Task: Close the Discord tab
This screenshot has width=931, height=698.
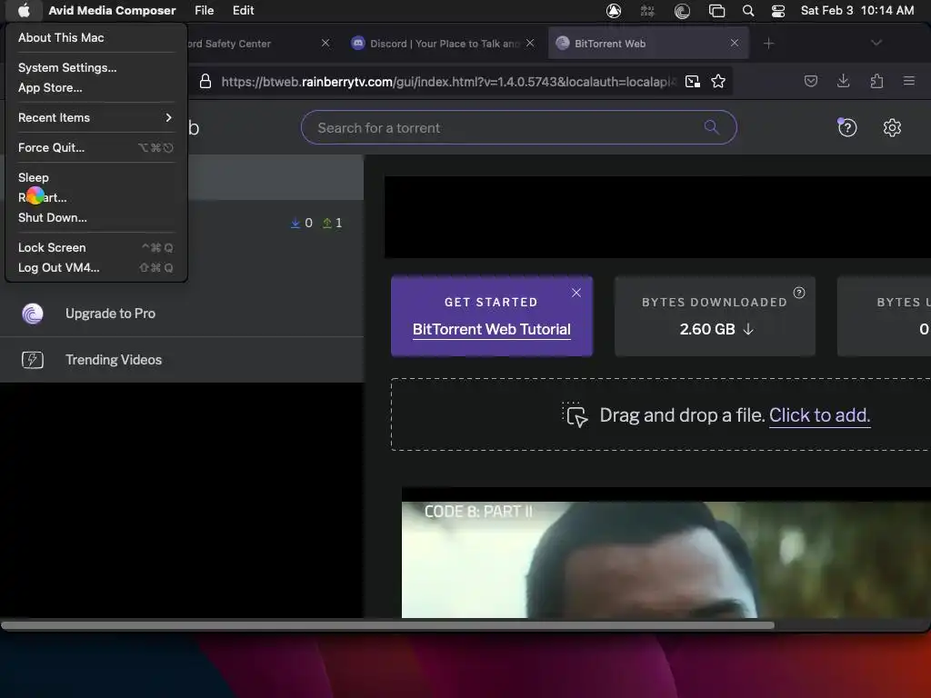Action: pos(530,44)
